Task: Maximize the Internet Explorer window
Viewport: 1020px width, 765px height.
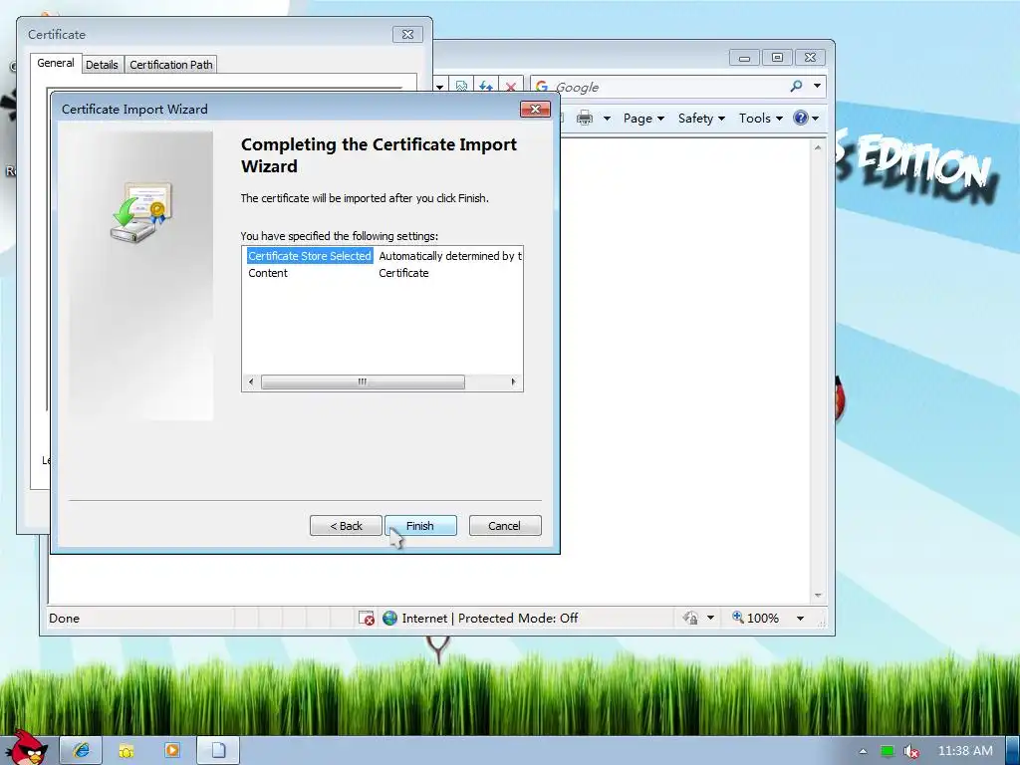Action: (x=777, y=58)
